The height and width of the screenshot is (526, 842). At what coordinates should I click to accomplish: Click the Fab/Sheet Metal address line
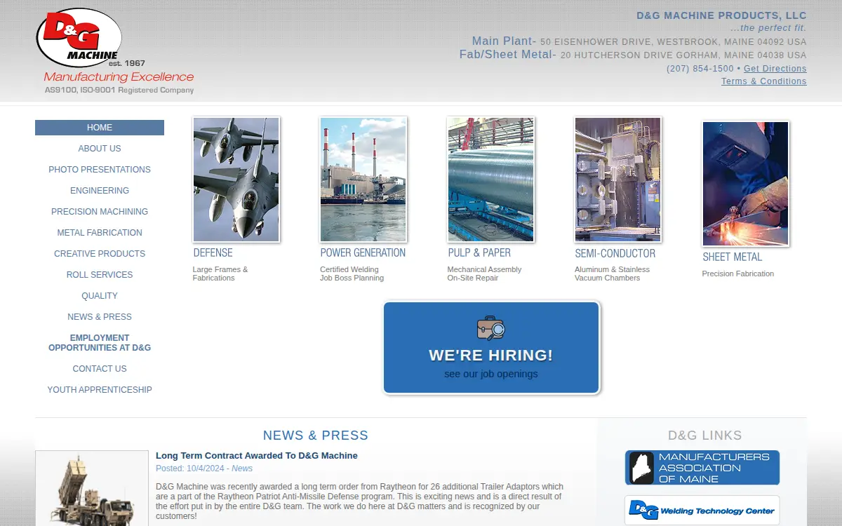(633, 55)
